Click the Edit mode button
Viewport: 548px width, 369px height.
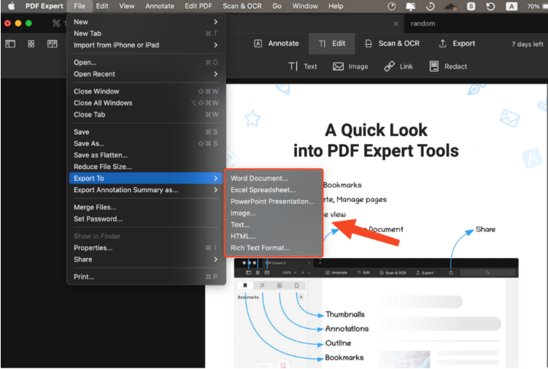pos(332,44)
